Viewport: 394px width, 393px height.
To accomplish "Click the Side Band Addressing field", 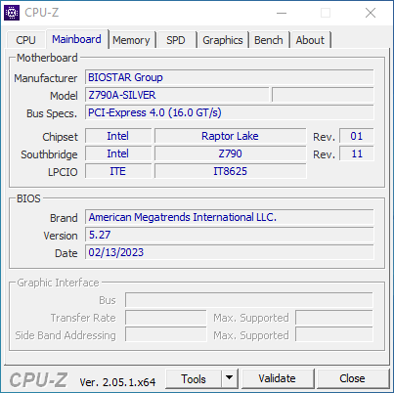I will pyautogui.click(x=166, y=335).
